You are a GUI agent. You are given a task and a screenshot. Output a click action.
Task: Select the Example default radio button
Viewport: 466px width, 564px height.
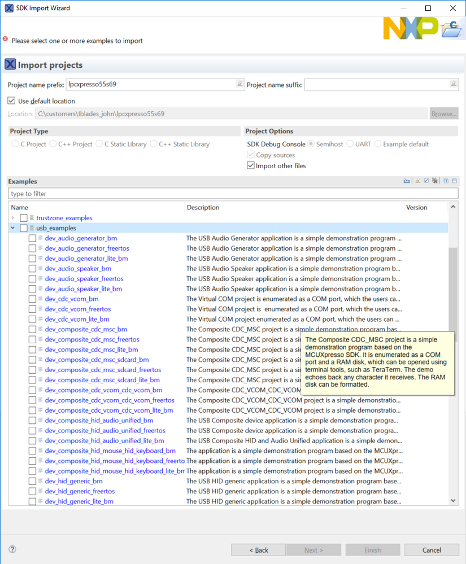click(378, 144)
